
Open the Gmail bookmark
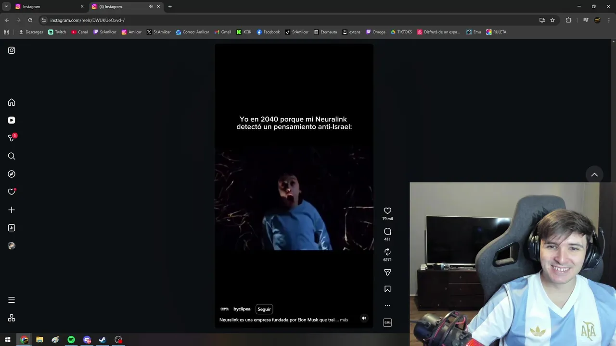222,32
